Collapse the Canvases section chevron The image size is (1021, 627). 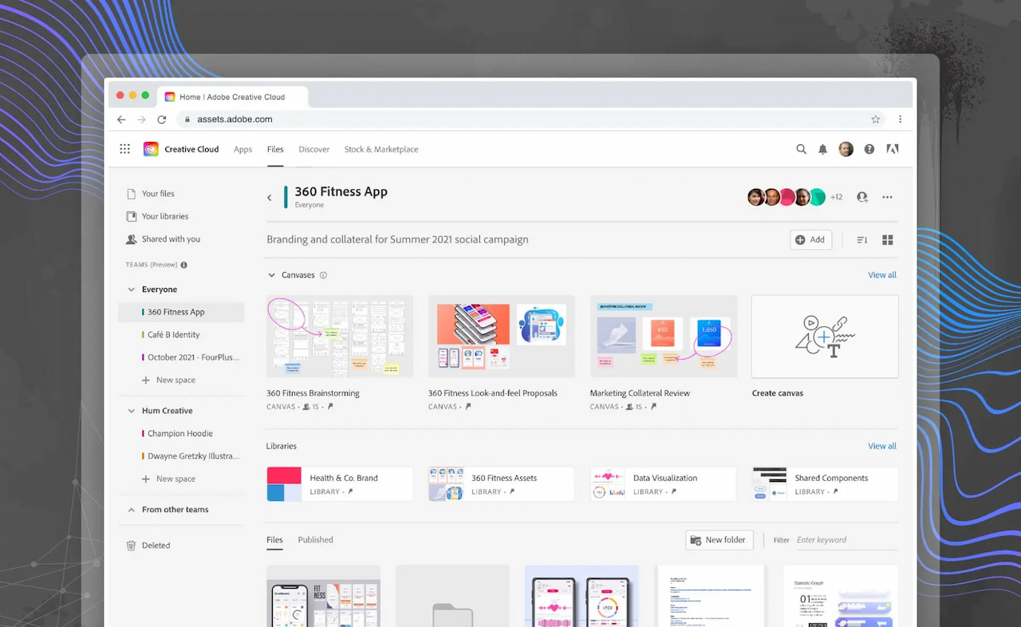(x=271, y=274)
